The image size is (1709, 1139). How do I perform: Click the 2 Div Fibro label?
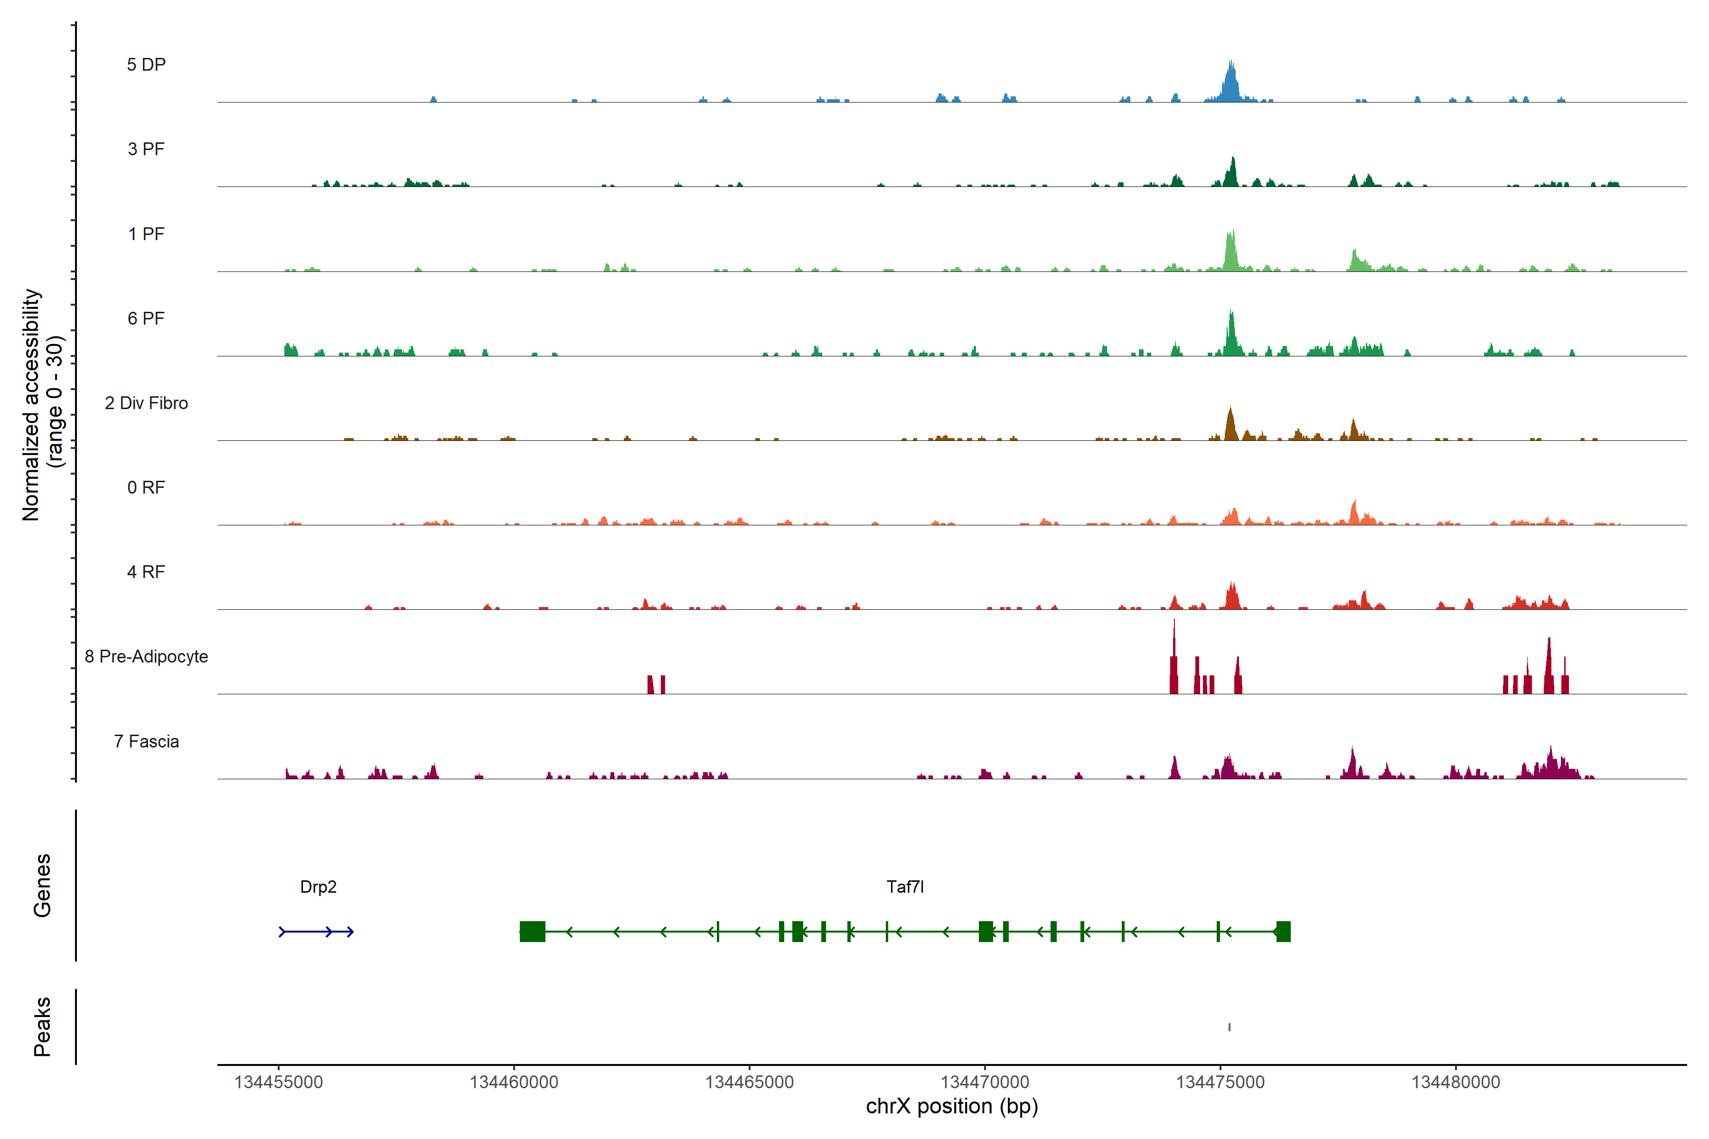[x=146, y=403]
